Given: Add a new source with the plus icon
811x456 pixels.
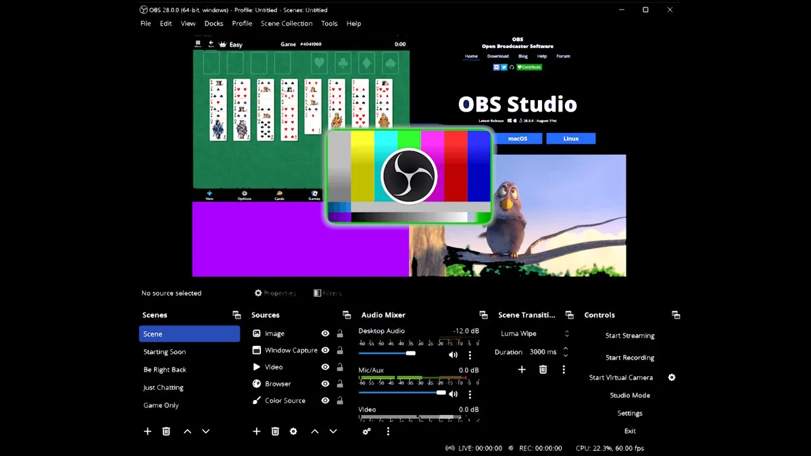Looking at the screenshot, I should 256,431.
